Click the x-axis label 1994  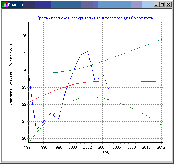click(x=28, y=147)
